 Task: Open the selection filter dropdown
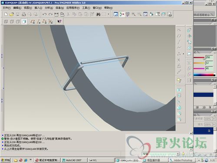pos(178,154)
